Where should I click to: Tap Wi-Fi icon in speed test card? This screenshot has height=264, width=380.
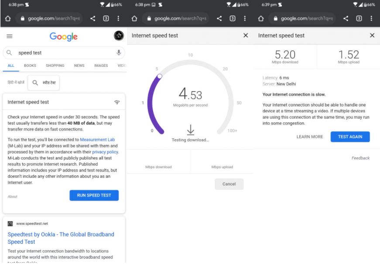tap(117, 102)
